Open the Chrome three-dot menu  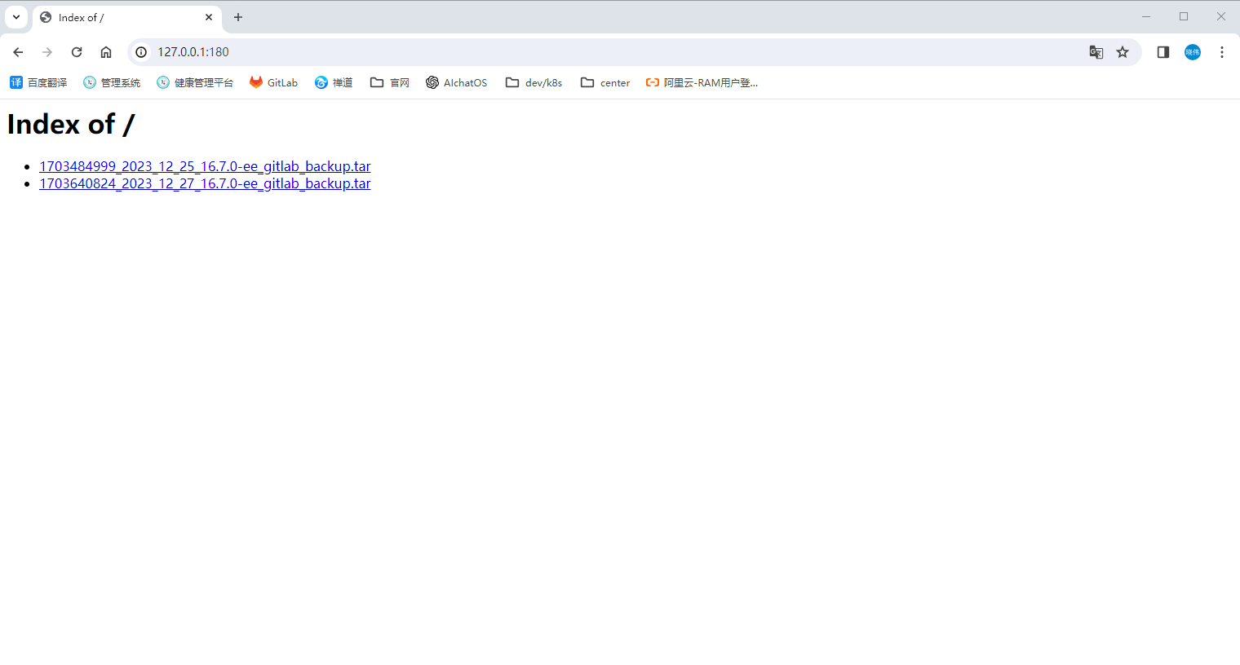coord(1221,52)
